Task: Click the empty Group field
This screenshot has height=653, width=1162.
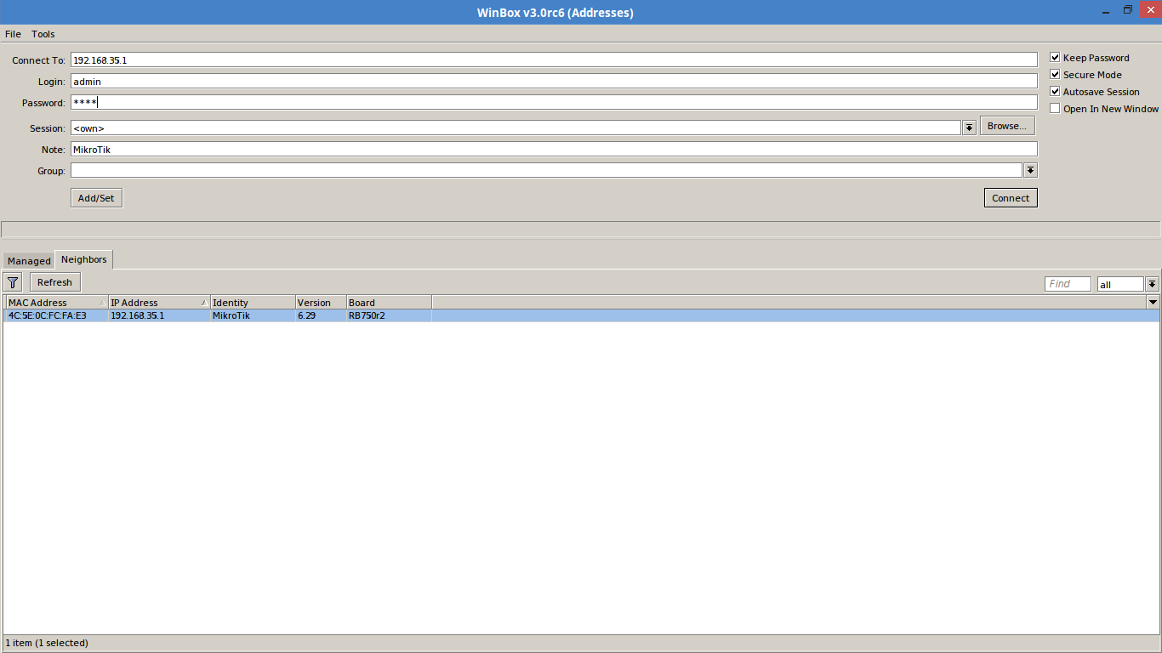Action: tap(546, 170)
